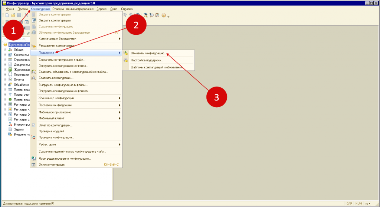Select the Бизнес-процессы tree node icon
Screen dimensions: 380x207
pos(10,124)
